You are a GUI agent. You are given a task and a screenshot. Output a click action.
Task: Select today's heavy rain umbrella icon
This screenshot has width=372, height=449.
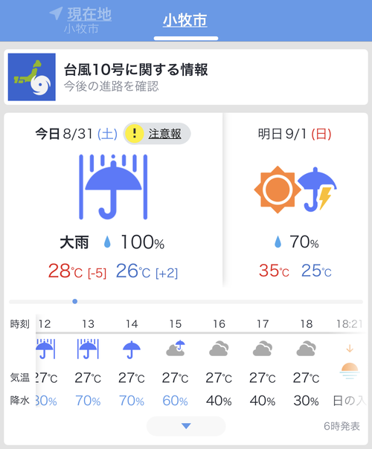click(x=113, y=187)
